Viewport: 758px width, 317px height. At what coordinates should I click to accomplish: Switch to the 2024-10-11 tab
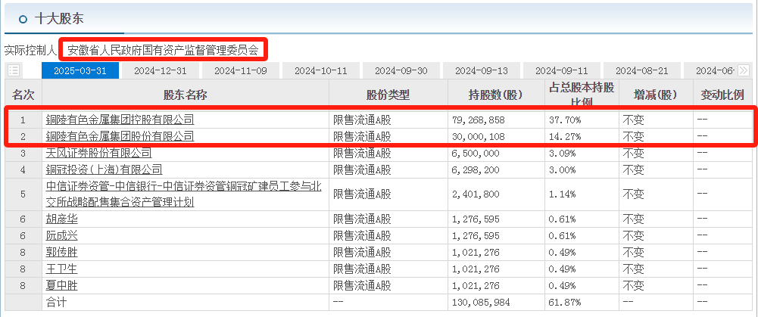click(321, 70)
